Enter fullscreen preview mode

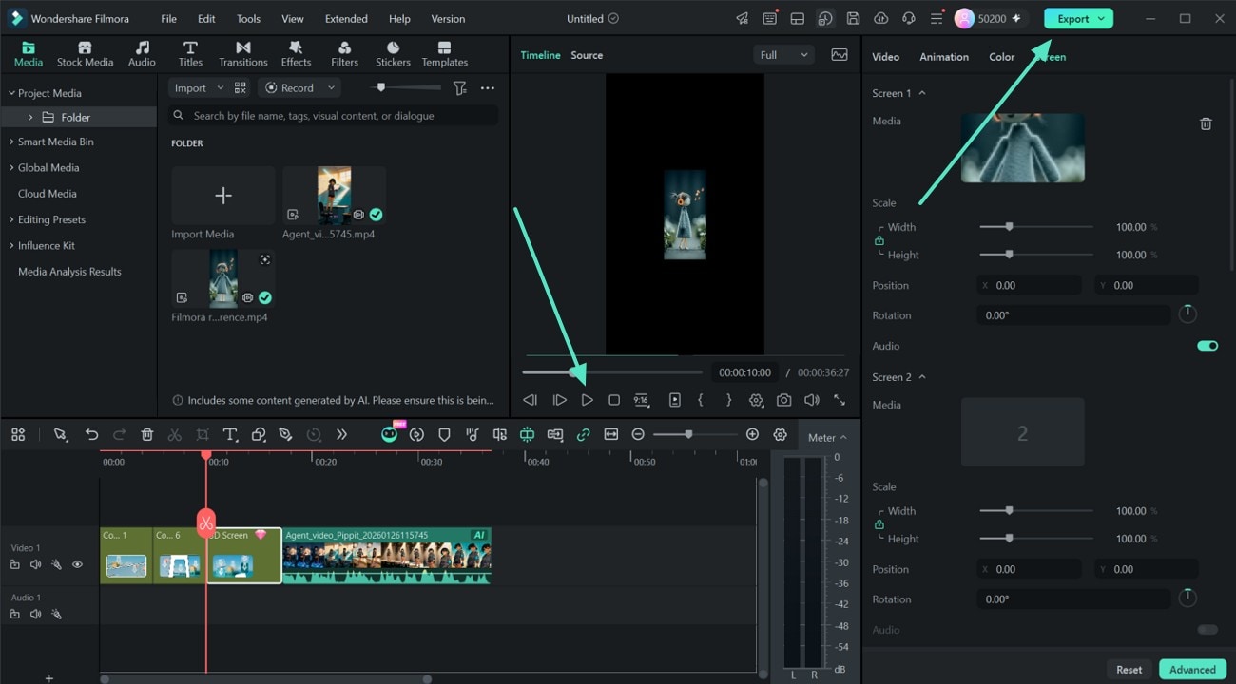pyautogui.click(x=840, y=400)
